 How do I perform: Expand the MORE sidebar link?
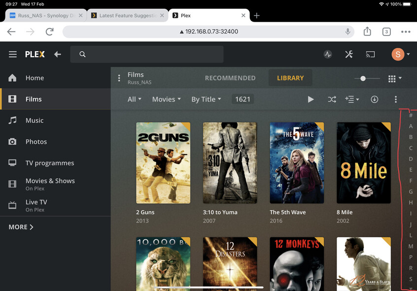click(x=21, y=227)
